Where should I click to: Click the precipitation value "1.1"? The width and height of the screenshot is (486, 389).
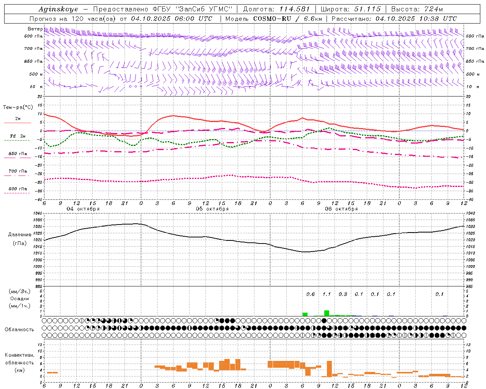click(327, 294)
